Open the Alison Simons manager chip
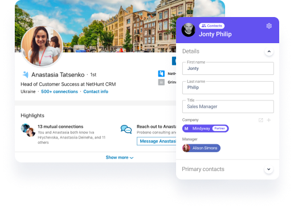This screenshot has width=294, height=209. pyautogui.click(x=201, y=148)
